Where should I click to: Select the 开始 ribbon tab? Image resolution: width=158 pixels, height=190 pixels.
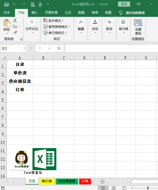[x=21, y=13]
